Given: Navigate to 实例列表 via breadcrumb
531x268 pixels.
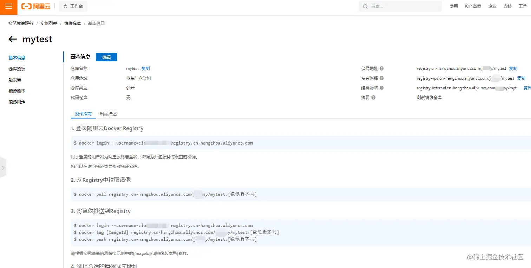Looking at the screenshot, I should tap(49, 23).
